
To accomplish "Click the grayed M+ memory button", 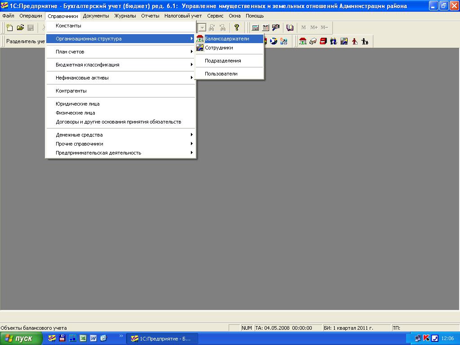I will coord(314,27).
